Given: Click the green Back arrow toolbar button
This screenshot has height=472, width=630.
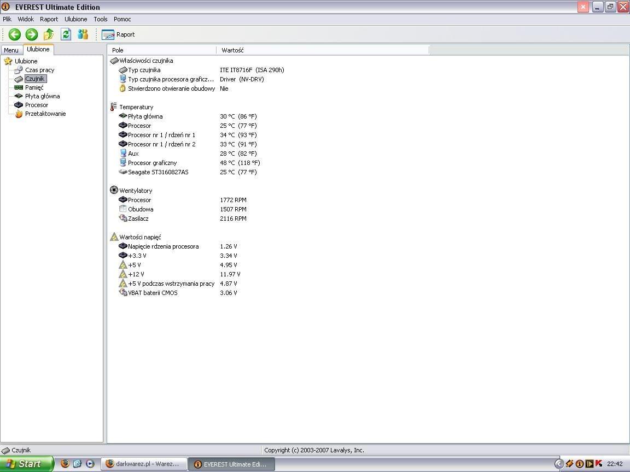Looking at the screenshot, I should pos(14,34).
